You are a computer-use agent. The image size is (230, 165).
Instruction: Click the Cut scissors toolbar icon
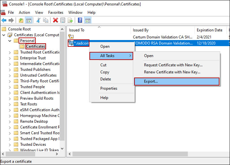point(38,21)
